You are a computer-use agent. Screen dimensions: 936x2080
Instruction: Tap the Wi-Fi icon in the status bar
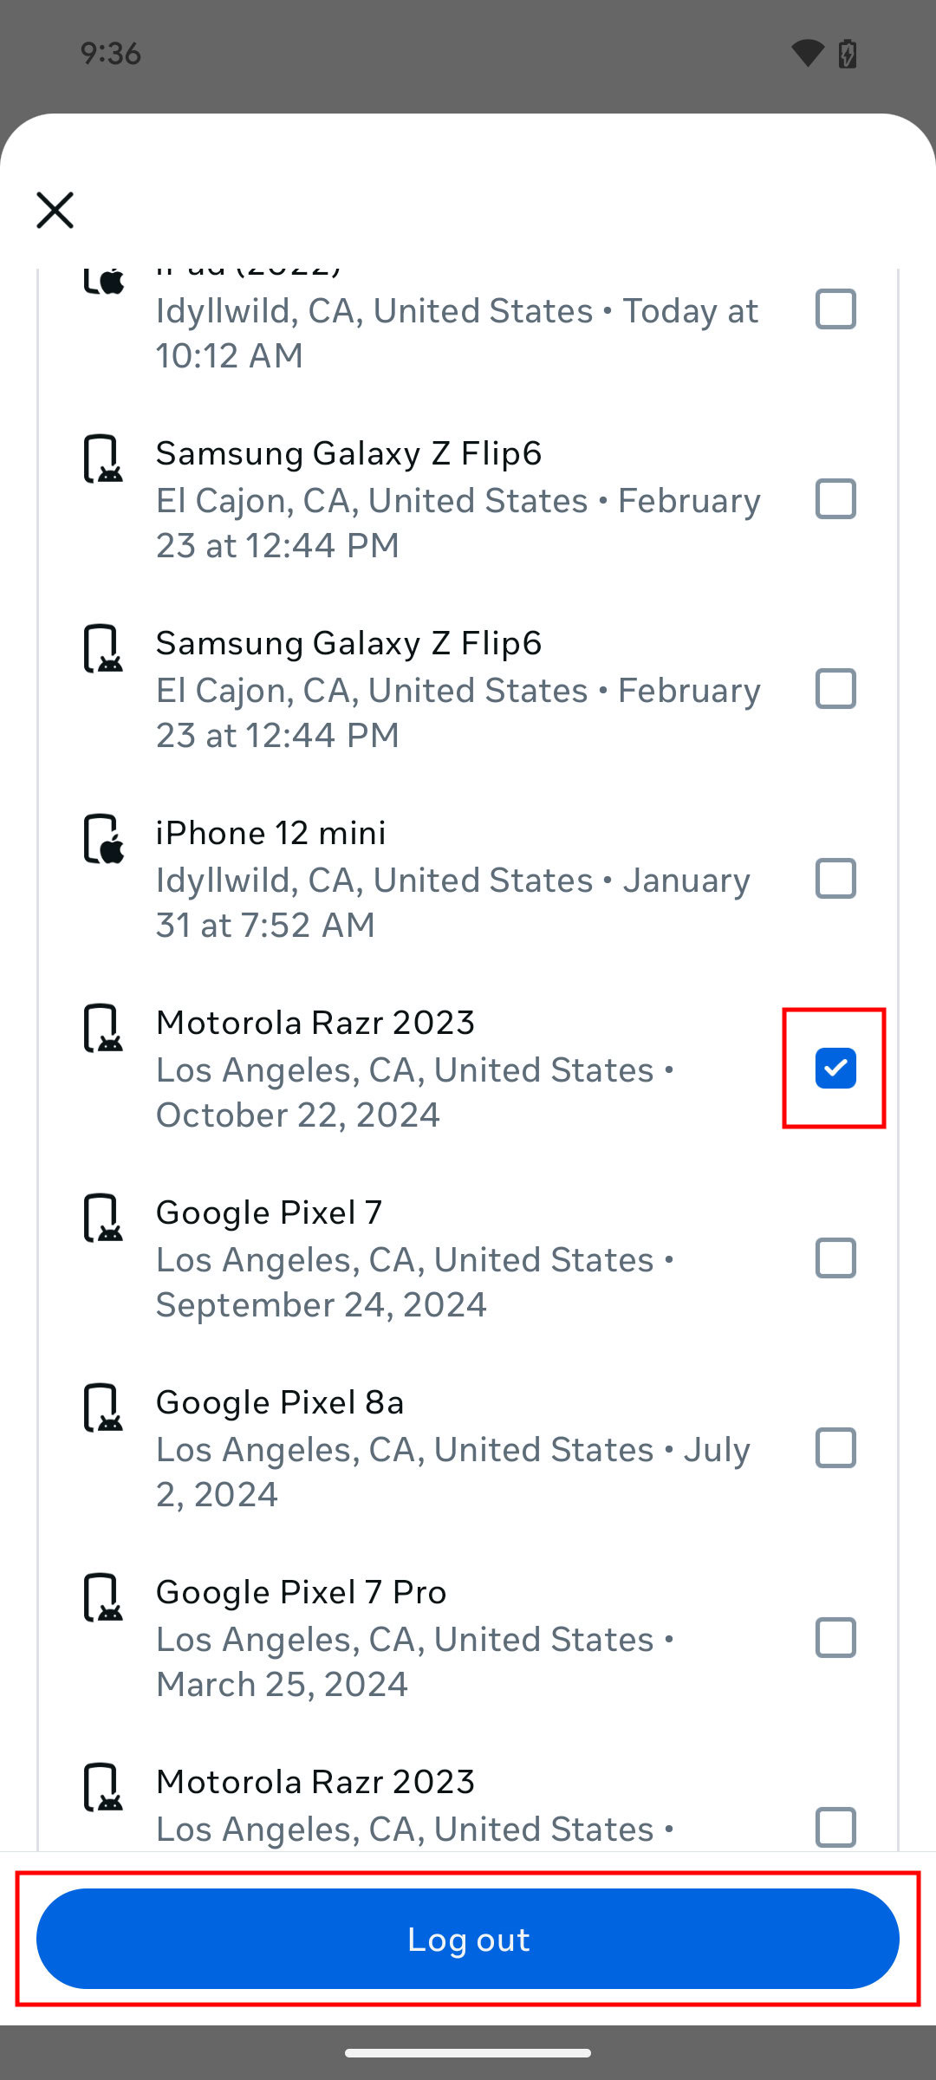pyautogui.click(x=808, y=53)
